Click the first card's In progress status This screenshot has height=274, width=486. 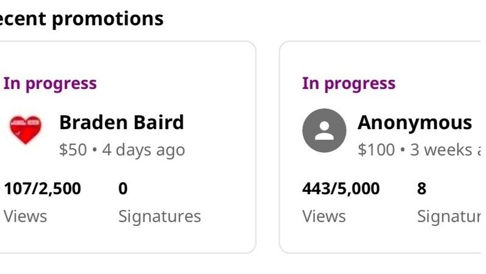point(50,83)
